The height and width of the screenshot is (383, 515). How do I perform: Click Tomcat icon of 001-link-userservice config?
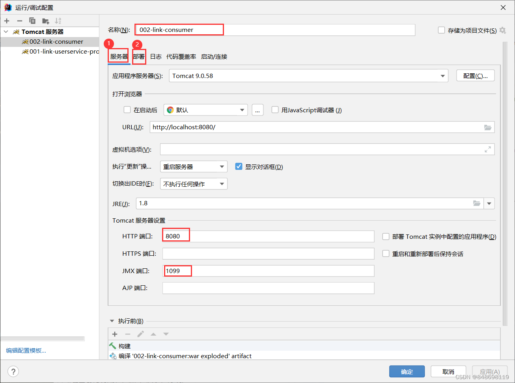[25, 52]
